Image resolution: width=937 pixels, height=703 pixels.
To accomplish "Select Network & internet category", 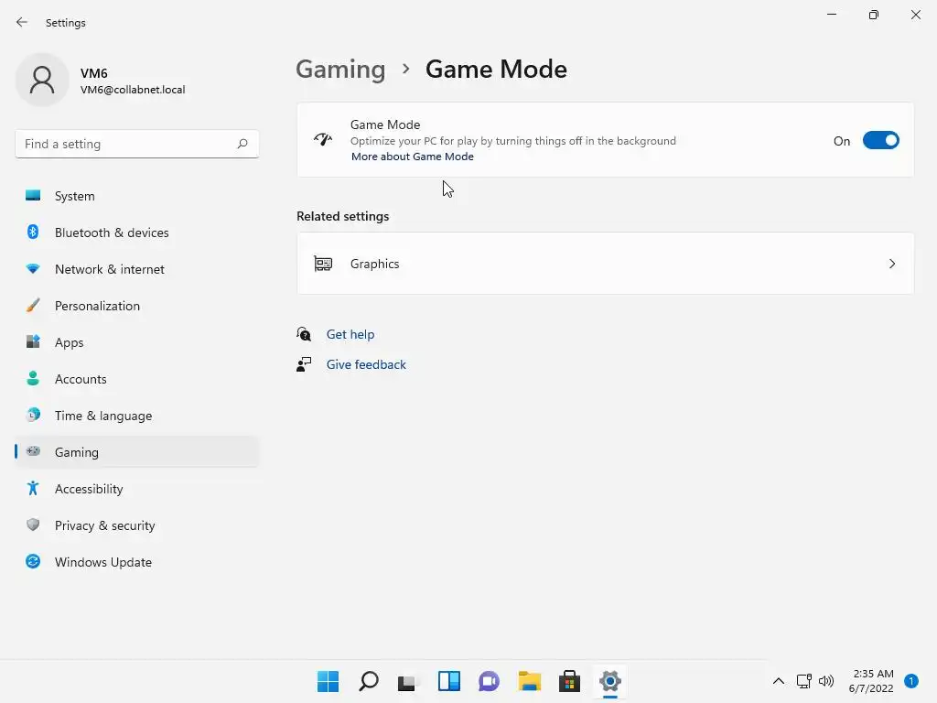I will (137, 269).
